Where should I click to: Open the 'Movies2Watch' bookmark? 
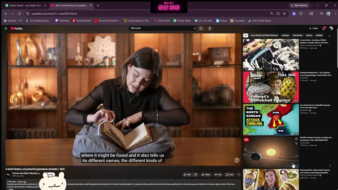pos(82,21)
